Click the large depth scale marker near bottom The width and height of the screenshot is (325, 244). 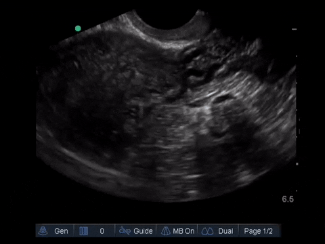tap(297, 164)
